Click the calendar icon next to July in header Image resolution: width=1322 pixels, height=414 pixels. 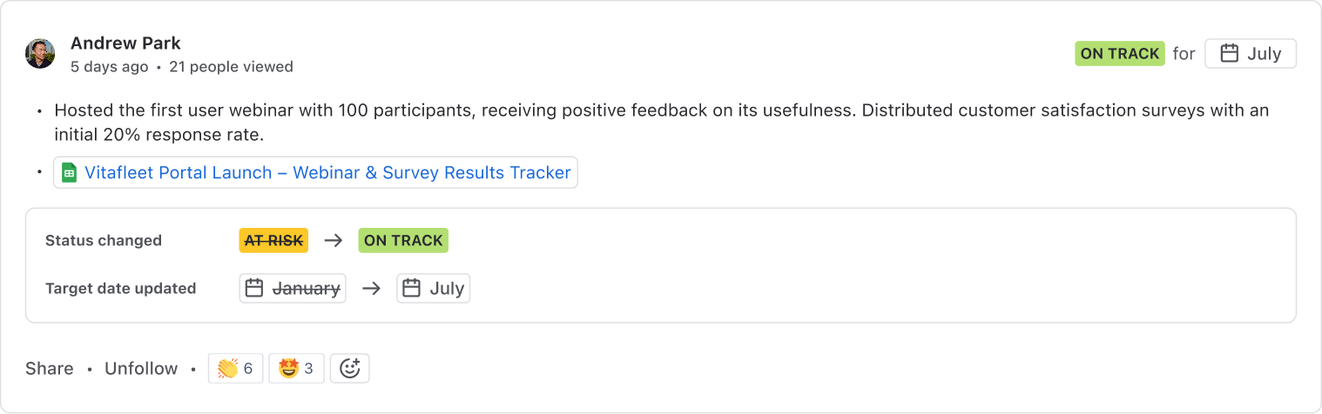coord(1230,54)
